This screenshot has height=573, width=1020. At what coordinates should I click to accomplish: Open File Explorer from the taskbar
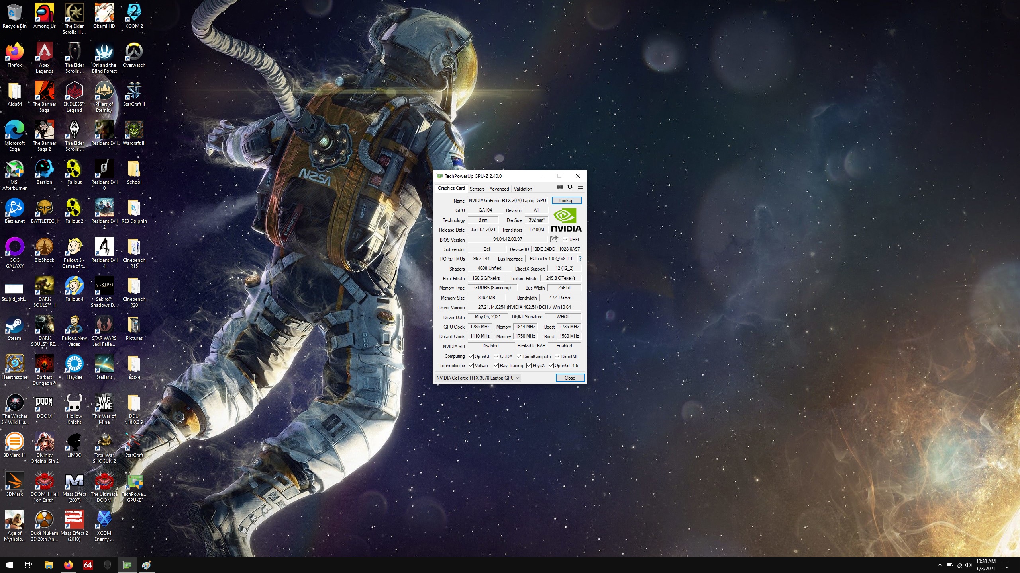point(49,565)
